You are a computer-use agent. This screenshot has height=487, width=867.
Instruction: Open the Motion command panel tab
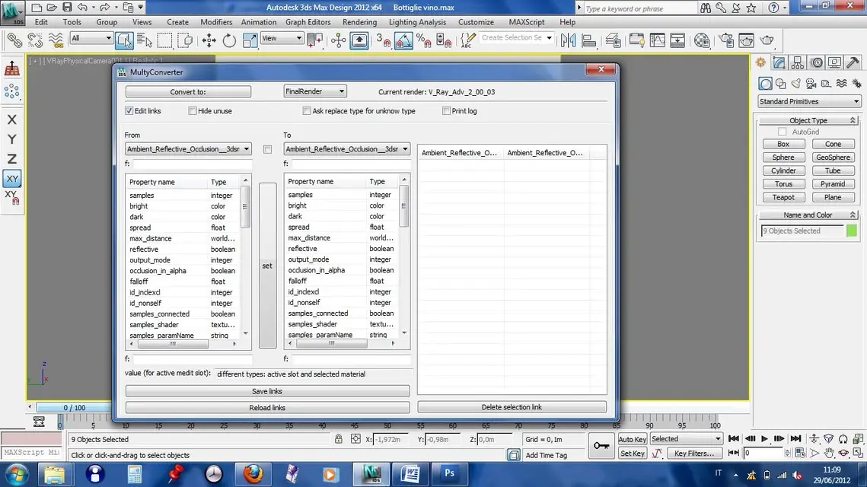(x=817, y=62)
